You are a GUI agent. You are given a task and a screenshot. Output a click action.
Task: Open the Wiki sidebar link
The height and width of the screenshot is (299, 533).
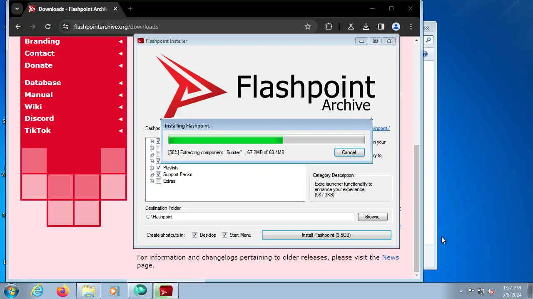point(33,107)
